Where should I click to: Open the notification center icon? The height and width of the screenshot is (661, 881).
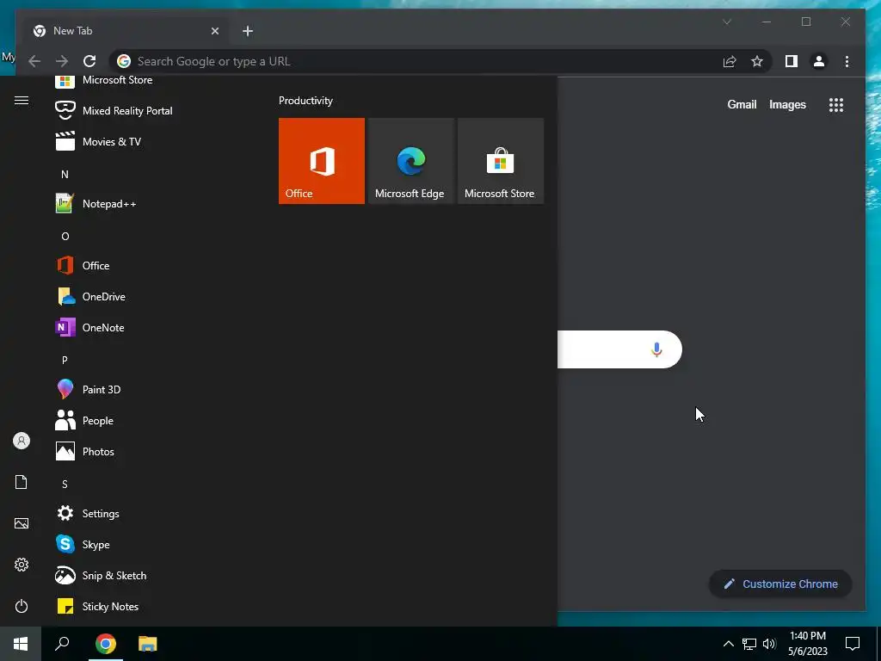853,644
